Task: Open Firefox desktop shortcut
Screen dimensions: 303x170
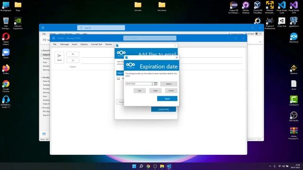Action: coord(6,69)
